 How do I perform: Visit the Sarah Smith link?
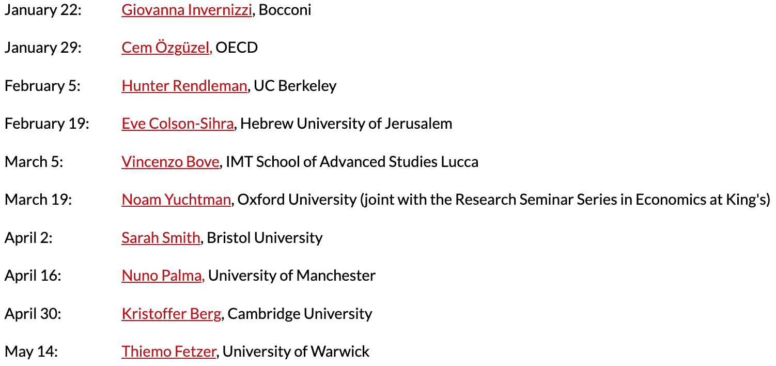pos(161,238)
